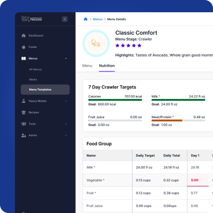Image resolution: width=213 pixels, height=213 pixels.
Task: Click the Dashboard home icon in sidebar
Action: tap(23, 36)
